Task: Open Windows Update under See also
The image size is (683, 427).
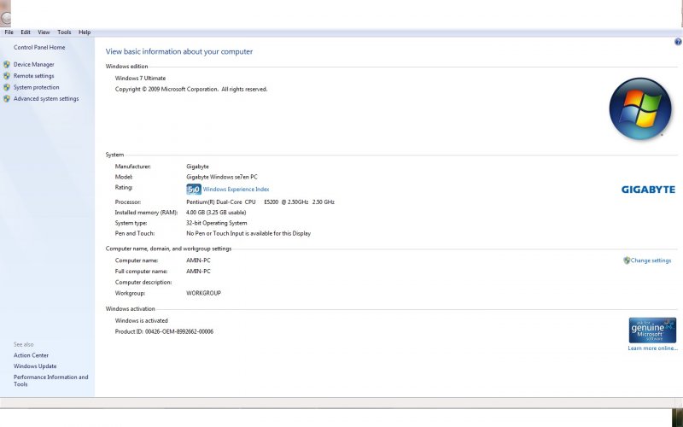Action: click(35, 366)
